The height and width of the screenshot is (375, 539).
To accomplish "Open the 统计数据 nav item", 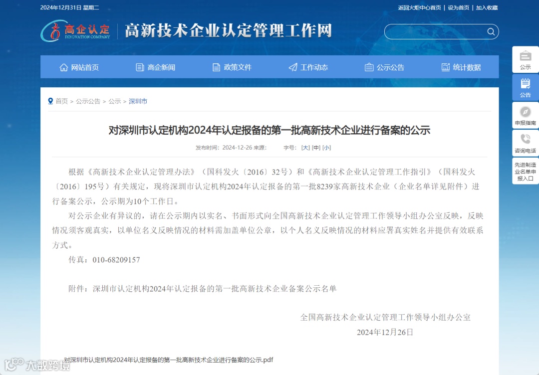I will point(461,67).
